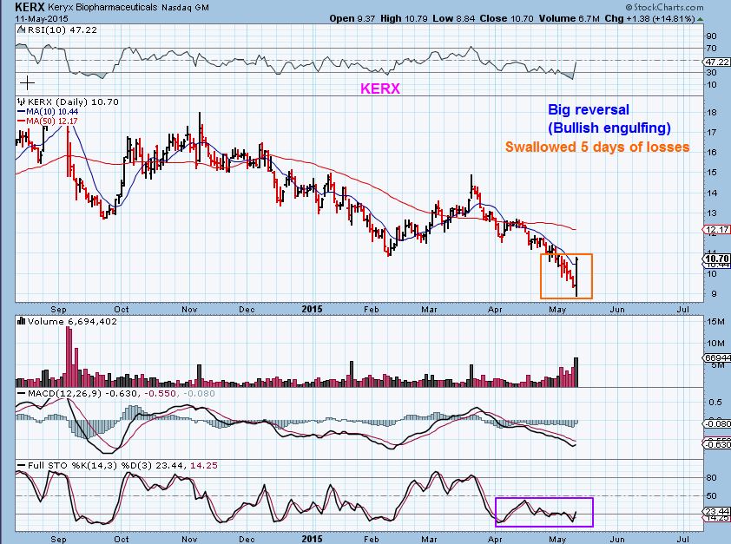
Task: Click the bar icon beside Volume 6,694,402
Action: [21, 321]
